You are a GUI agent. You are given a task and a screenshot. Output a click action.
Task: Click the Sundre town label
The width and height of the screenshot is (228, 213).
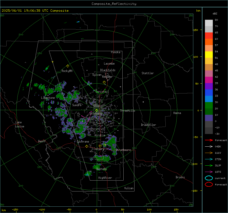77,105
